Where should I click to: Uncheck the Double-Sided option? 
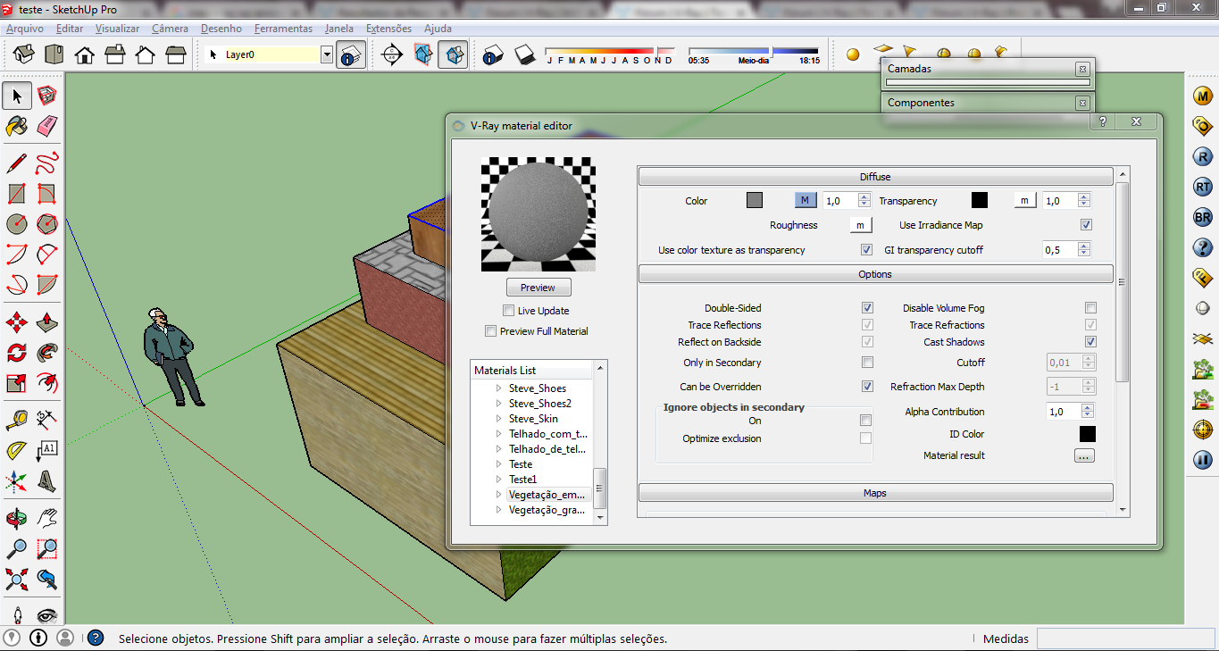click(x=867, y=308)
